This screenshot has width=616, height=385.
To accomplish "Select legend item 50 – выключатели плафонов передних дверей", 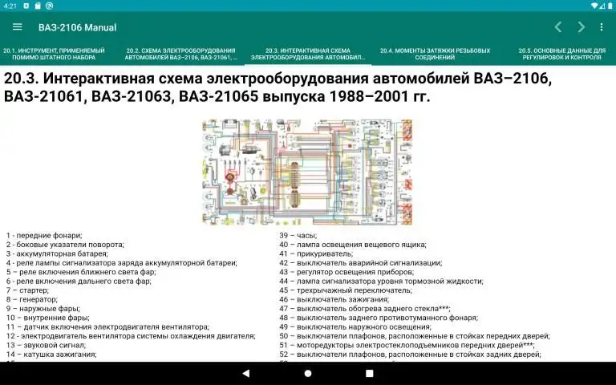I will point(415,336).
